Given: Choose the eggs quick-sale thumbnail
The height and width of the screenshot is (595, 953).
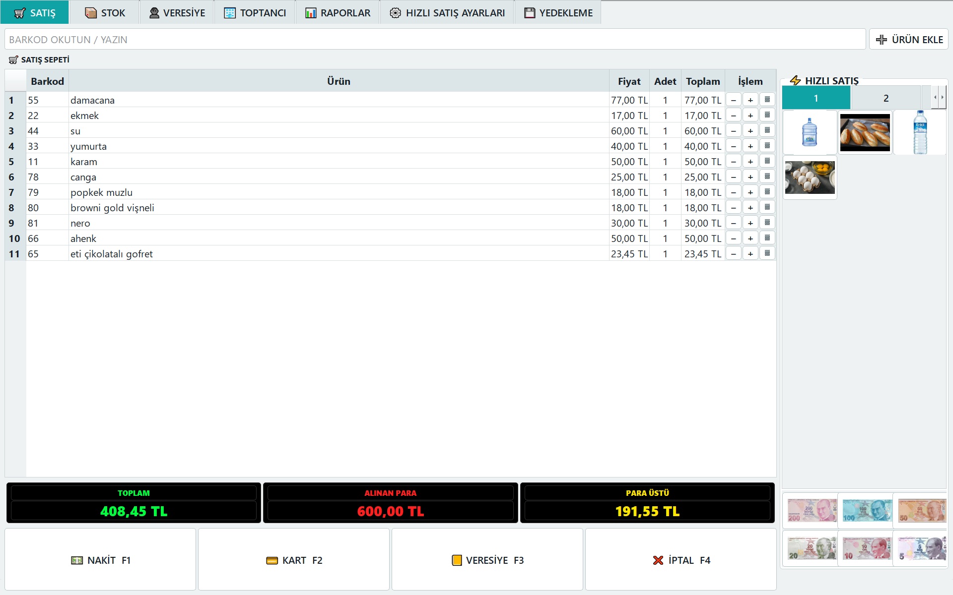Looking at the screenshot, I should (x=810, y=178).
